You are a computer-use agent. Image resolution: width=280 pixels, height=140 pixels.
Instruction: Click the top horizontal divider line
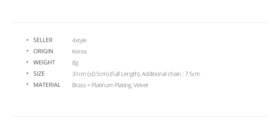(x=140, y=23)
